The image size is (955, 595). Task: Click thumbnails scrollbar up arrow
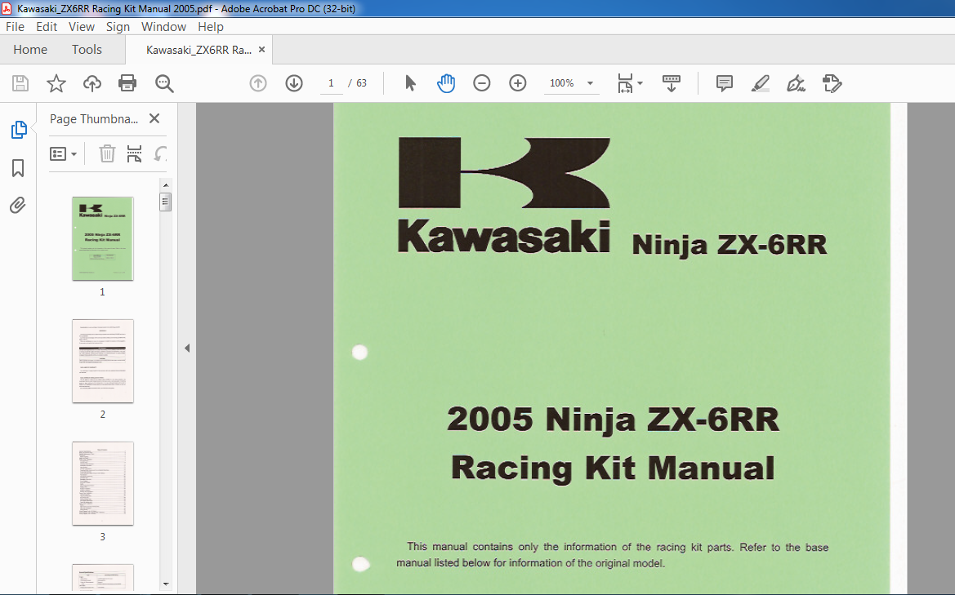coord(166,185)
